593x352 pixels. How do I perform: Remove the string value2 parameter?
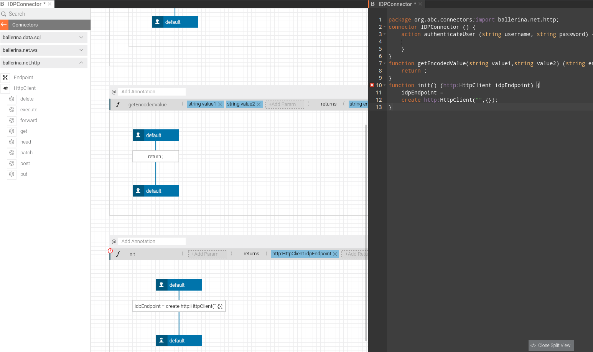[x=259, y=104]
